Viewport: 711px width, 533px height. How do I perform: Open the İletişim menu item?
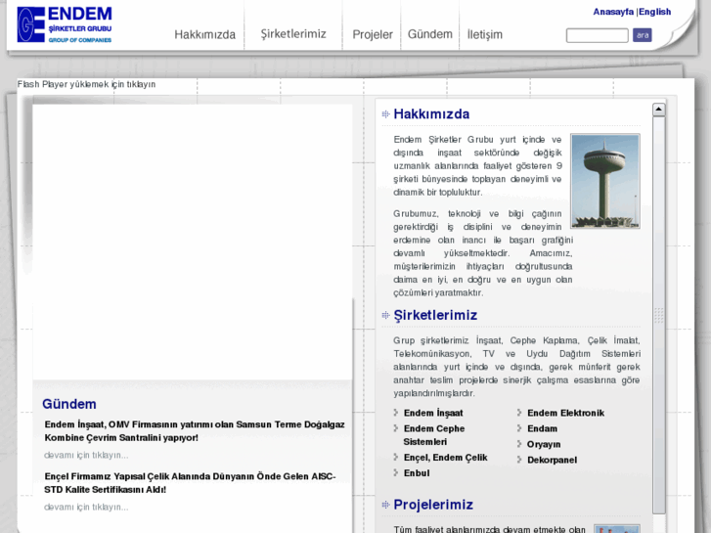485,34
